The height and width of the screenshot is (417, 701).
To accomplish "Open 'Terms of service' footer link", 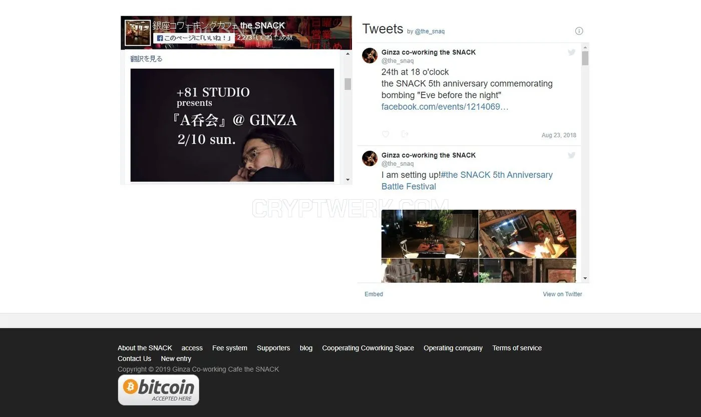I will coord(517,348).
